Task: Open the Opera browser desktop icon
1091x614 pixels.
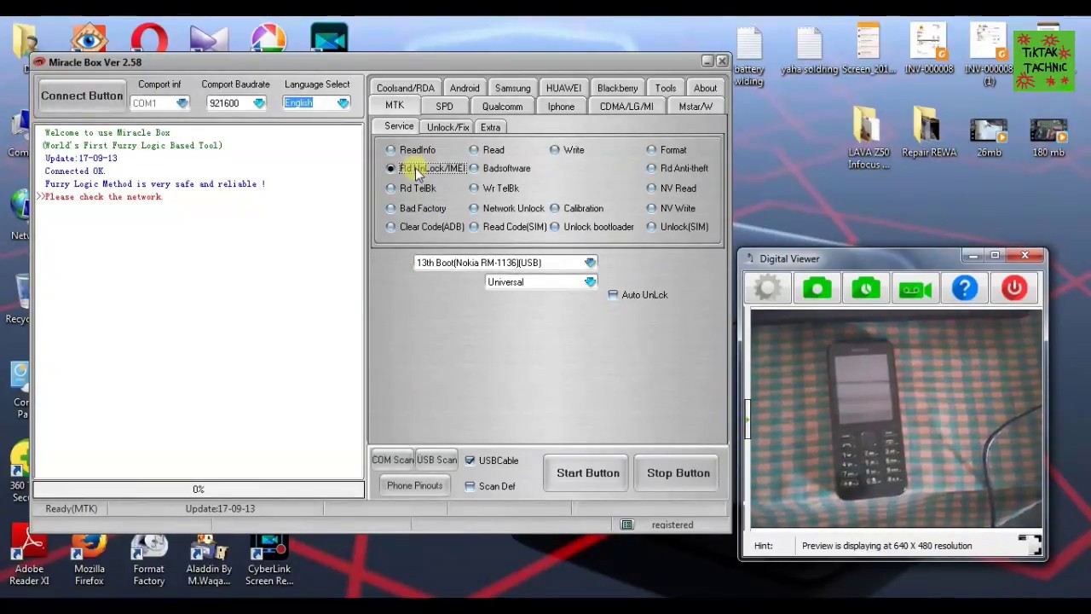Action: pos(149,39)
